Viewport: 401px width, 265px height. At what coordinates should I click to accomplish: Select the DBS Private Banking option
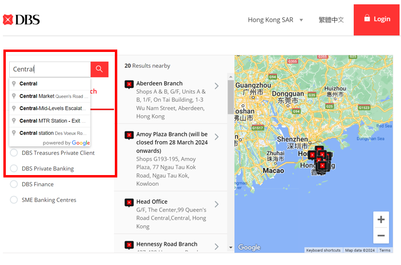tap(14, 169)
